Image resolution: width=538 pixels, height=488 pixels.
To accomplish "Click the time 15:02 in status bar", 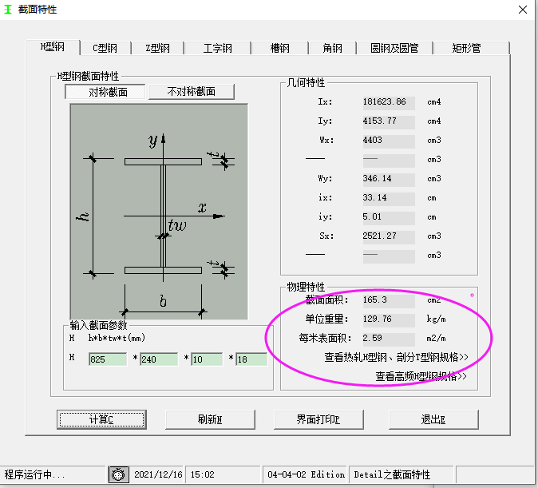I will [202, 474].
